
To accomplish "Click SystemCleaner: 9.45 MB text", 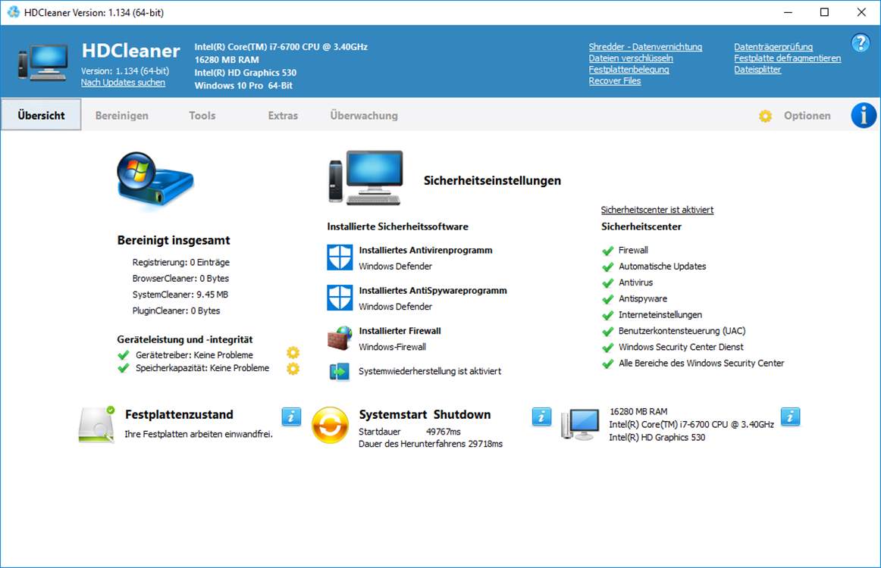I will click(x=180, y=295).
